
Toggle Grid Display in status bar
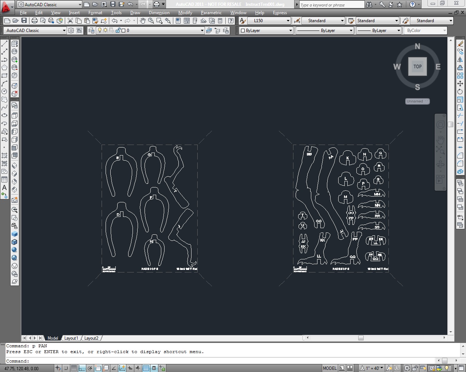(x=74, y=368)
